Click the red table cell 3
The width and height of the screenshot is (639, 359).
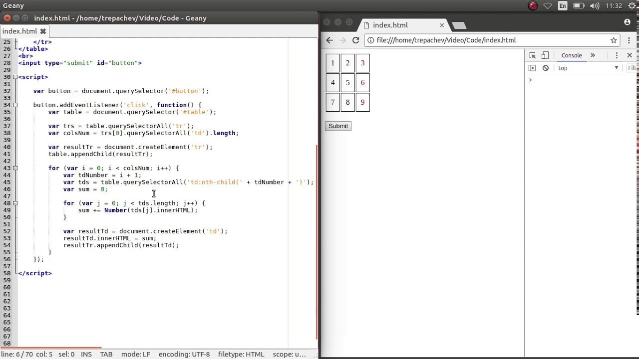362,63
